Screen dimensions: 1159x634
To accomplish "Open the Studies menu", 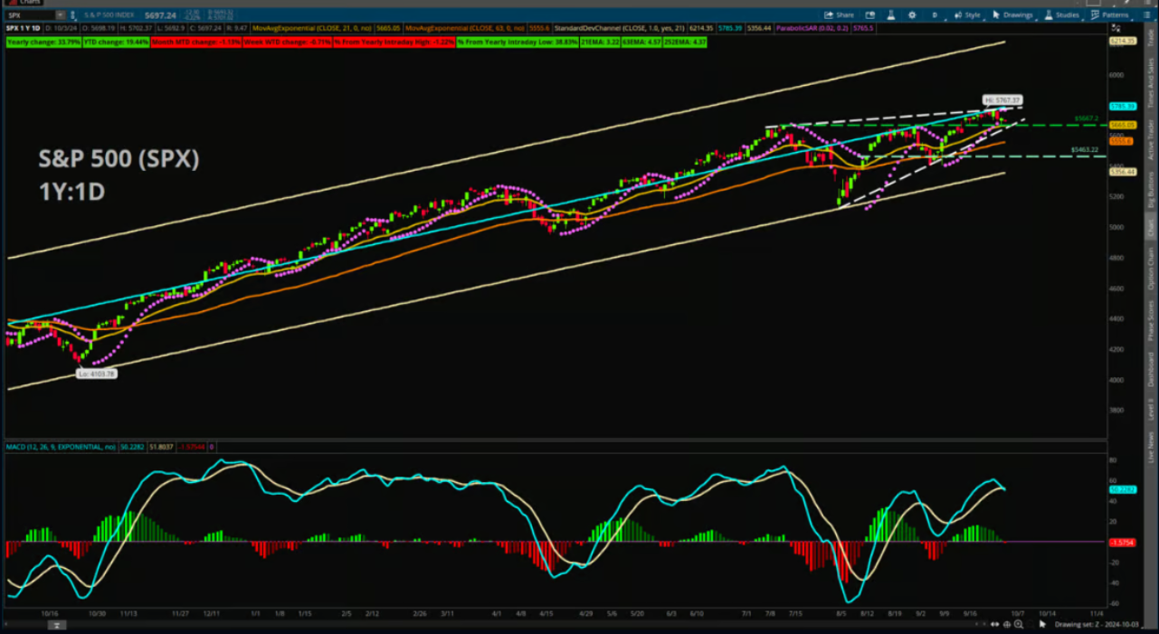I will pos(1061,15).
